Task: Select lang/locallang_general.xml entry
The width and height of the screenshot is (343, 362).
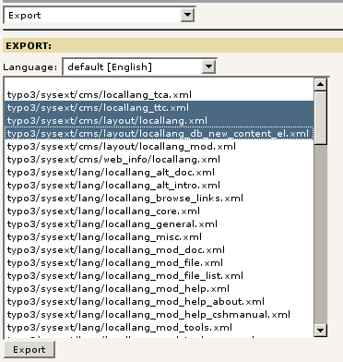Action: click(160, 223)
